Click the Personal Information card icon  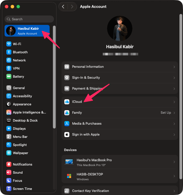[67, 67]
